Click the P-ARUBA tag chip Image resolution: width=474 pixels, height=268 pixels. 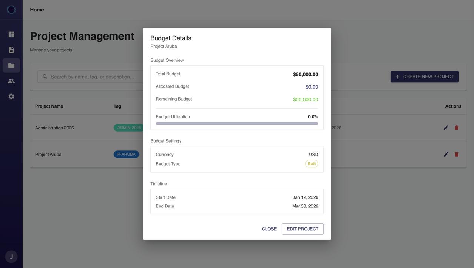pyautogui.click(x=126, y=154)
